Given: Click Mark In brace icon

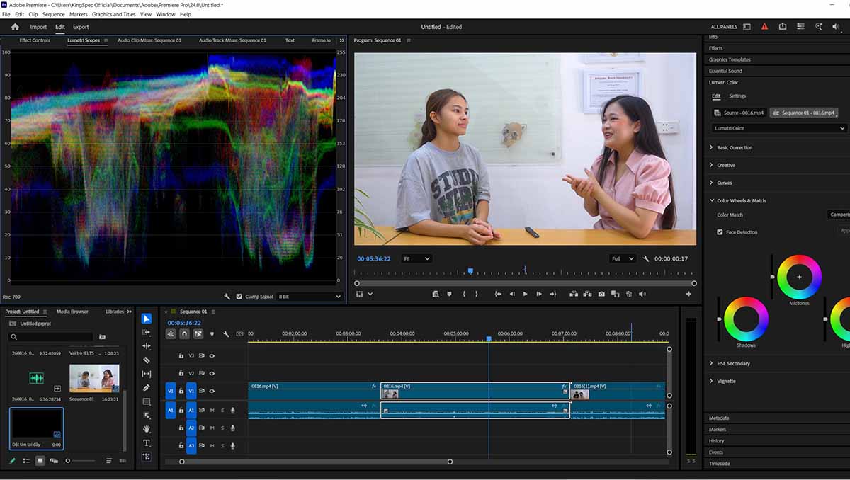Looking at the screenshot, I should pos(464,294).
